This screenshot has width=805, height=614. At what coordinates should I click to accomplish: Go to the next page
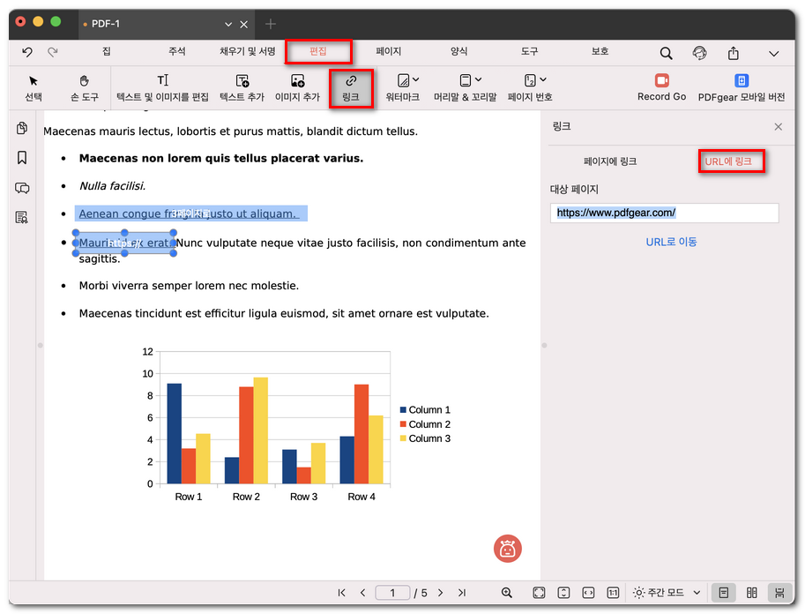[440, 593]
